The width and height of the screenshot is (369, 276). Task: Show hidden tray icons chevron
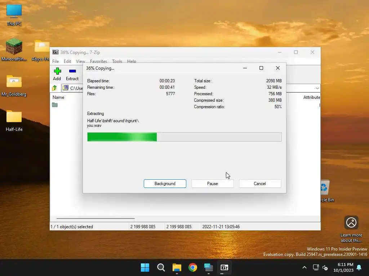pos(304,267)
